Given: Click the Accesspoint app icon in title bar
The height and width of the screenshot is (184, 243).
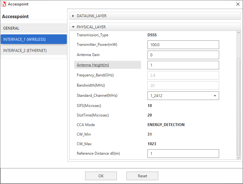Looking at the screenshot, I should point(4,4).
